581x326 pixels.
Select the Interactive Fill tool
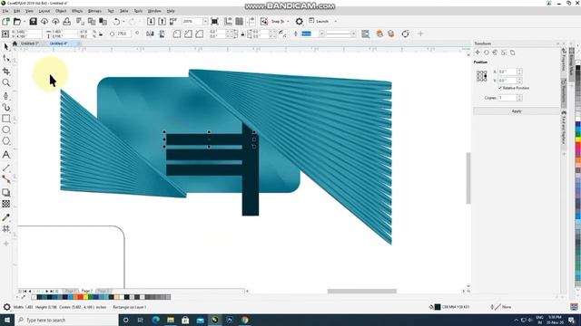(x=6, y=229)
